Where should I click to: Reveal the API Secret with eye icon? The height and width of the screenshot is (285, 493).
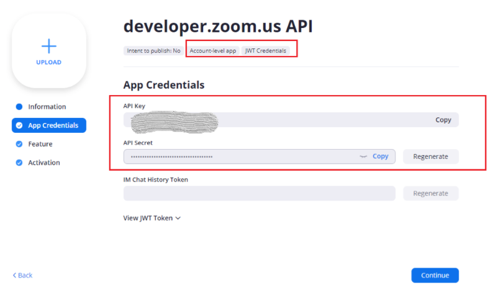point(363,156)
